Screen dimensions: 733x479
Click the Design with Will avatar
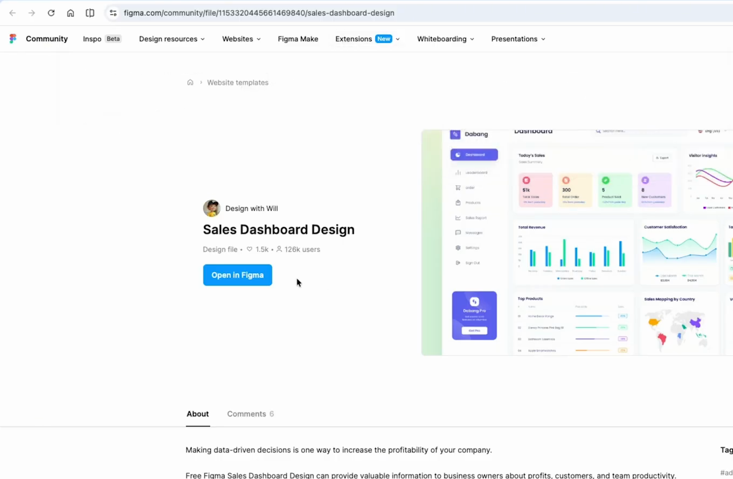point(211,208)
